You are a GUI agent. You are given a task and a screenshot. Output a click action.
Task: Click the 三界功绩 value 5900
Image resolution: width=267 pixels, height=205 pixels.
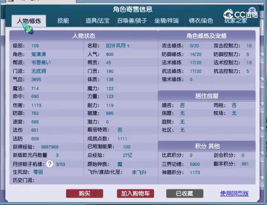pos(195,164)
